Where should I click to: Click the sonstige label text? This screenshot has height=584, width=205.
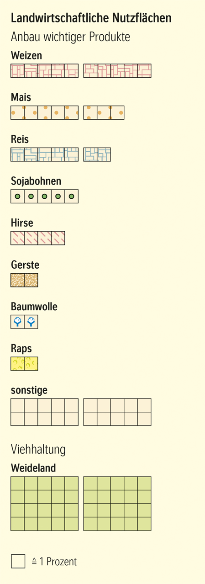(29, 391)
